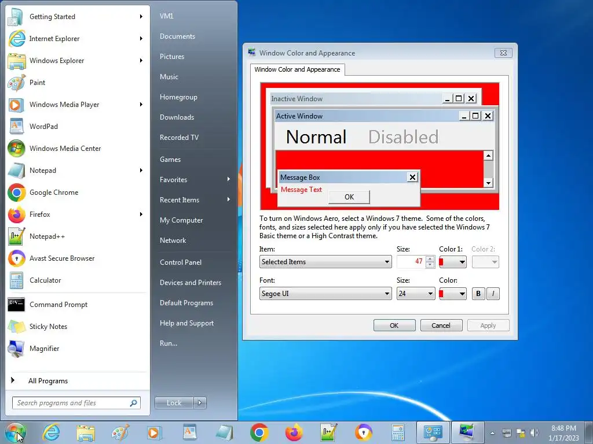The width and height of the screenshot is (593, 444).
Task: Open the font Size dropdown showing 24
Action: pos(415,293)
